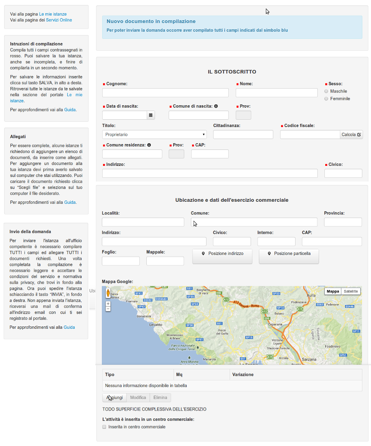Open the Le mie istanze link at top
The image size is (371, 446).
click(53, 14)
